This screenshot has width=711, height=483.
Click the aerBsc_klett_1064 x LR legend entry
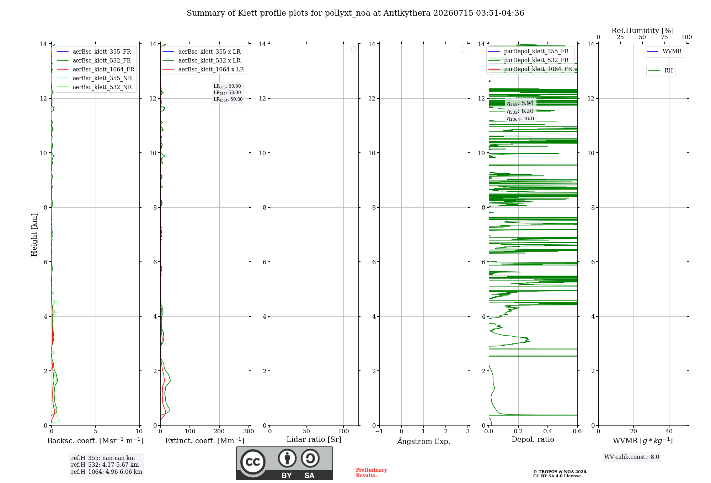coord(203,69)
